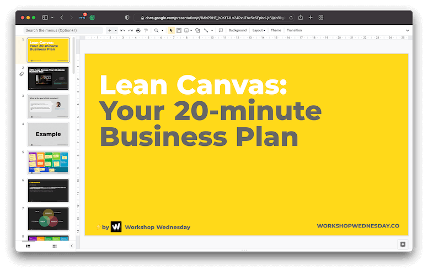The image size is (428, 272).
Task: Click the new slide plus button
Action: [x=109, y=30]
